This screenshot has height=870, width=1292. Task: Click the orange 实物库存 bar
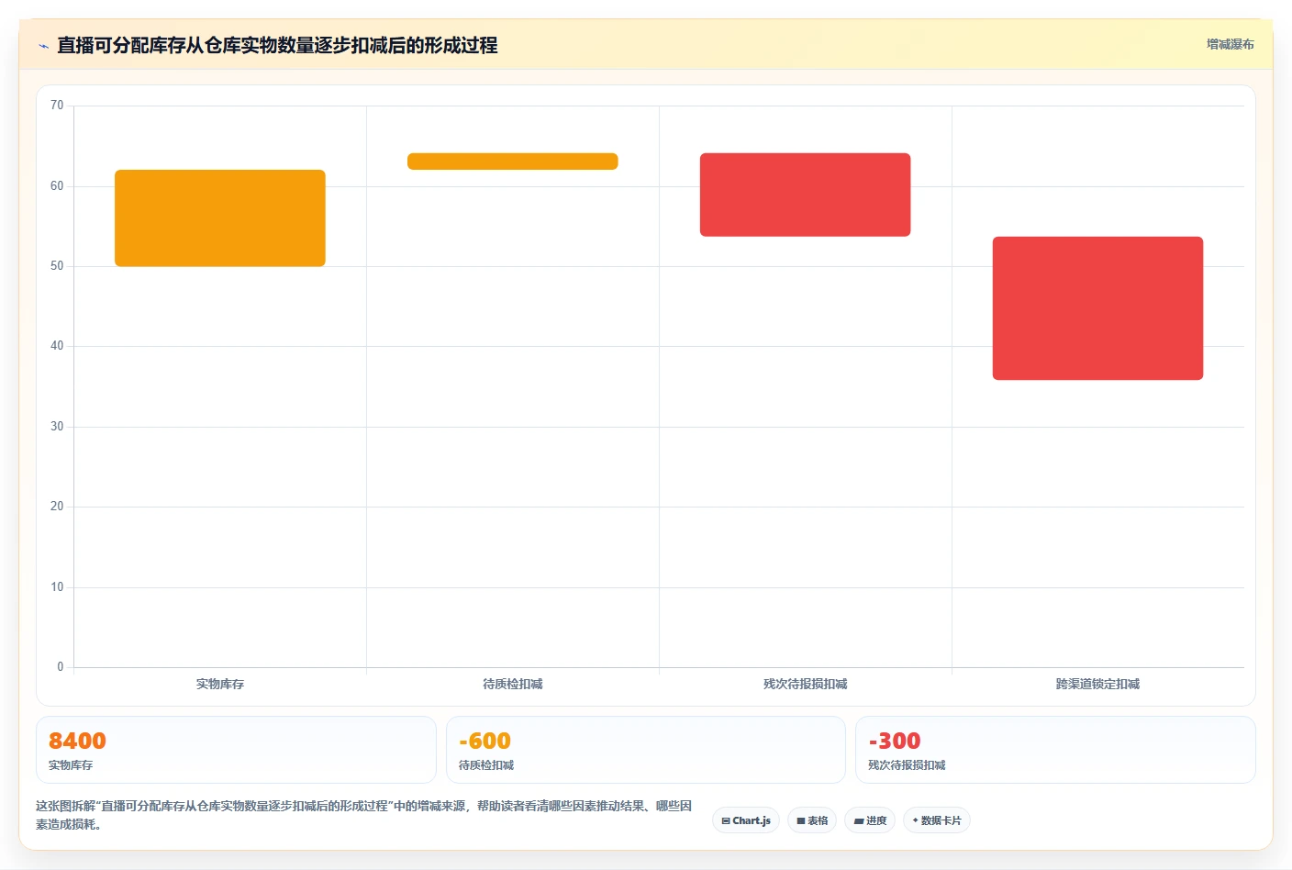(220, 218)
